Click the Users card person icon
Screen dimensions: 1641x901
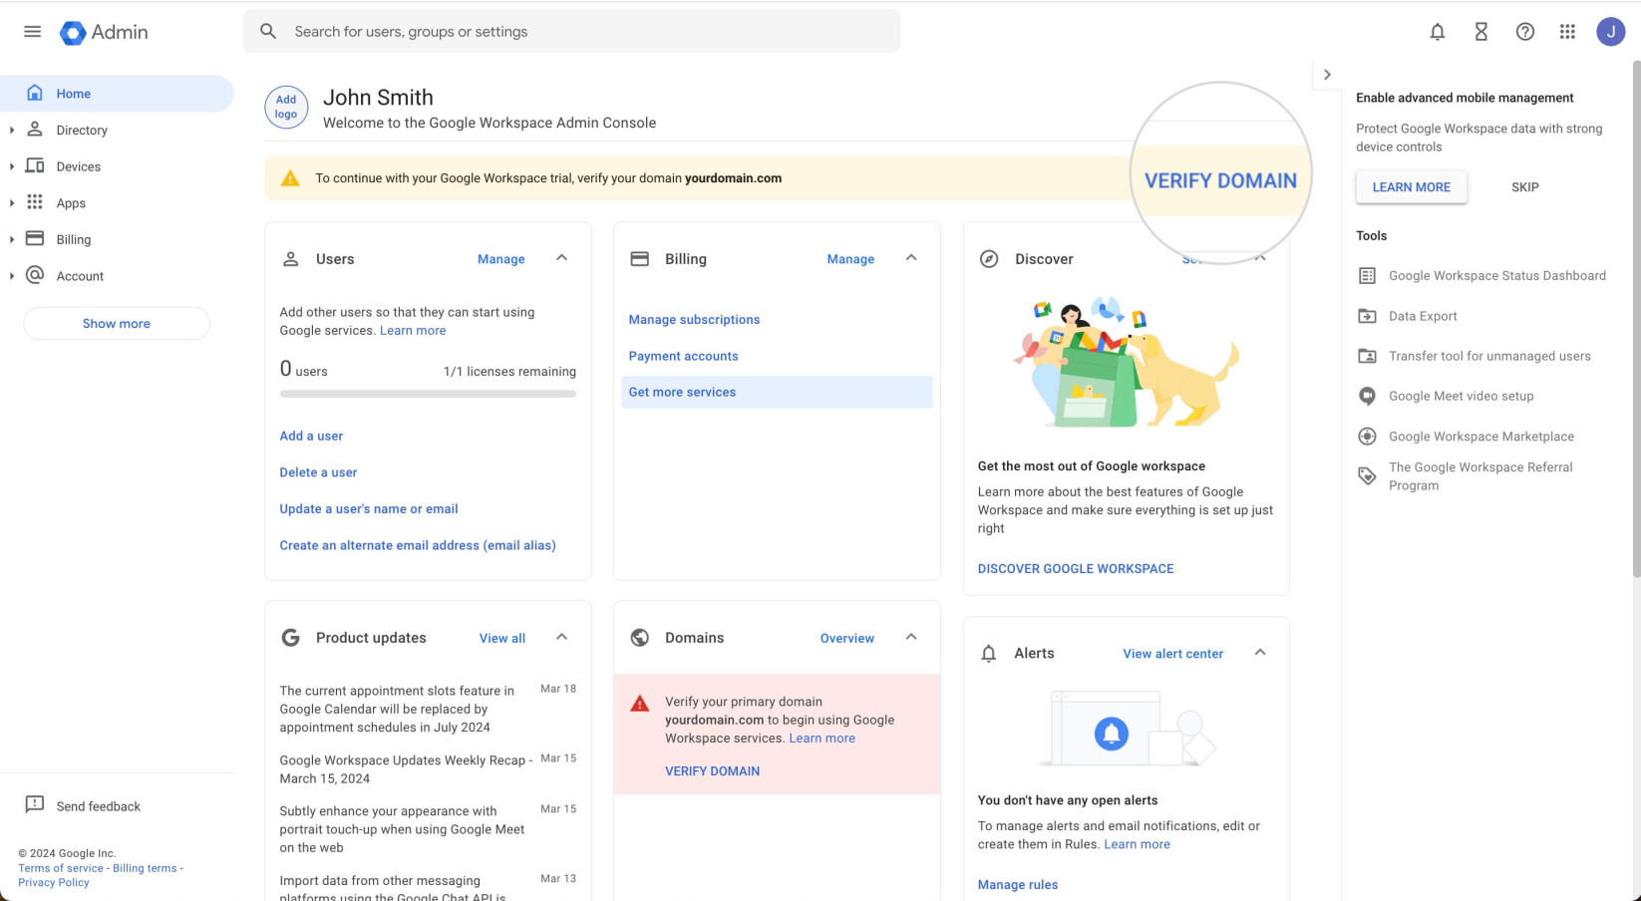(x=291, y=259)
